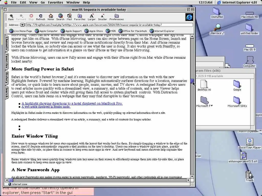Follow the hotel directions highlight link
This screenshot has width=262, height=196.
click(72, 103)
